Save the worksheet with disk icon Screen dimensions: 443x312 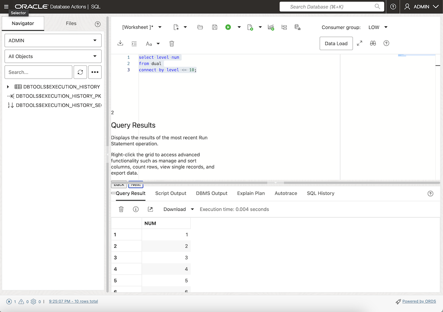point(215,27)
